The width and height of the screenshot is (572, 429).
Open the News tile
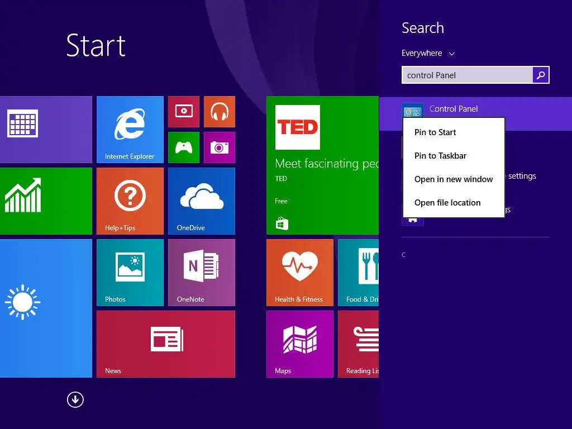click(165, 344)
